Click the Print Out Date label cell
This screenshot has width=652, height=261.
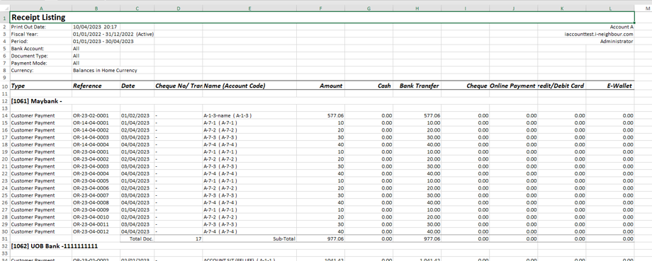(41, 27)
